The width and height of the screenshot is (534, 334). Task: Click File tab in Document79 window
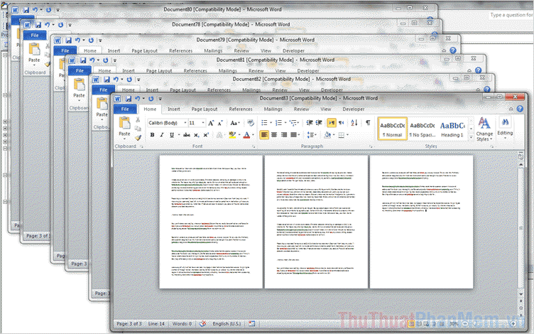point(65,50)
